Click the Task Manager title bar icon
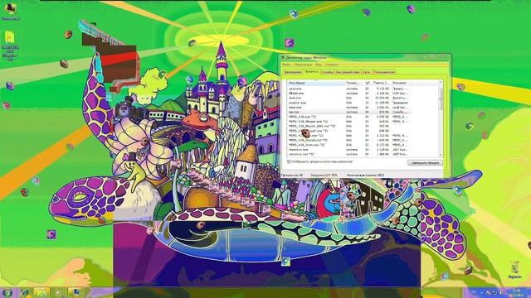Image resolution: width=531 pixels, height=298 pixels. [x=283, y=58]
